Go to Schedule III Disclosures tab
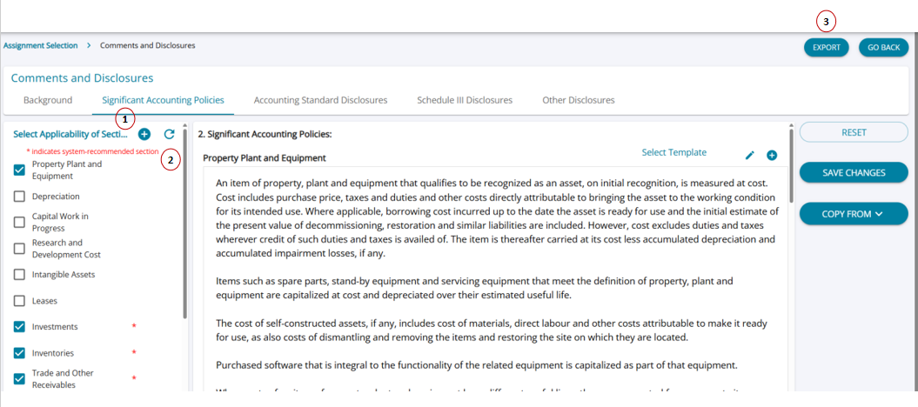This screenshot has width=918, height=407. click(x=465, y=100)
